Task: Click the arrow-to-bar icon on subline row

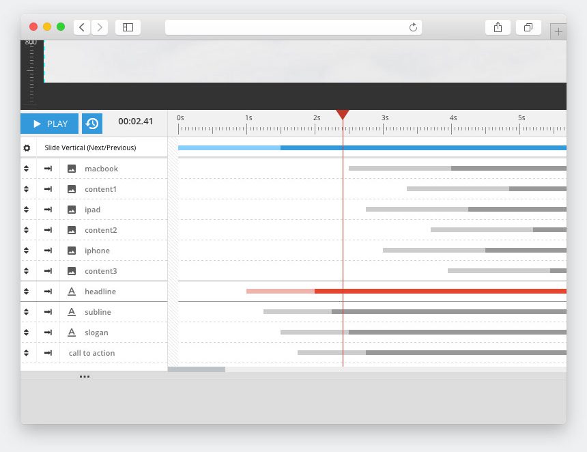Action: 48,312
